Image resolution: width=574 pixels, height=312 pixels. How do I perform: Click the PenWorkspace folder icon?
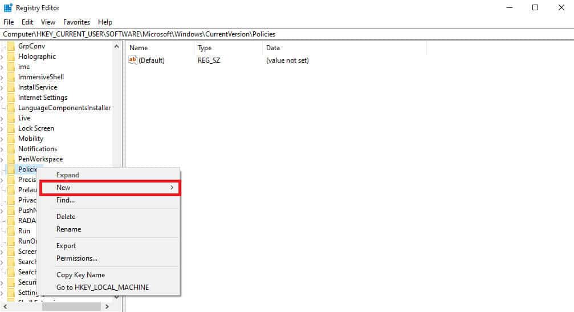coord(11,159)
